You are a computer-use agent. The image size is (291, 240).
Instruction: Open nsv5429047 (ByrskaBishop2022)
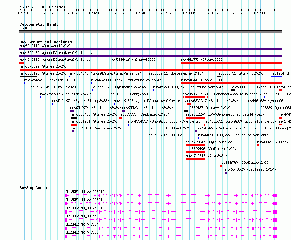point(214,142)
